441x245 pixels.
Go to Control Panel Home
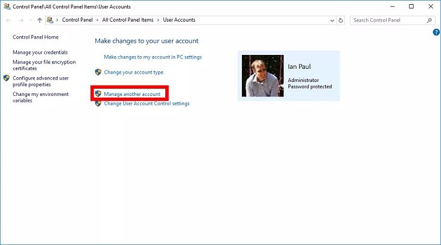coord(36,37)
